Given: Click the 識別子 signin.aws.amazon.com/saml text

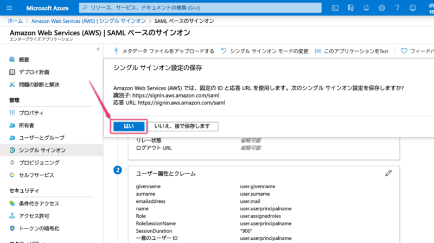Looking at the screenshot, I should tap(176, 95).
